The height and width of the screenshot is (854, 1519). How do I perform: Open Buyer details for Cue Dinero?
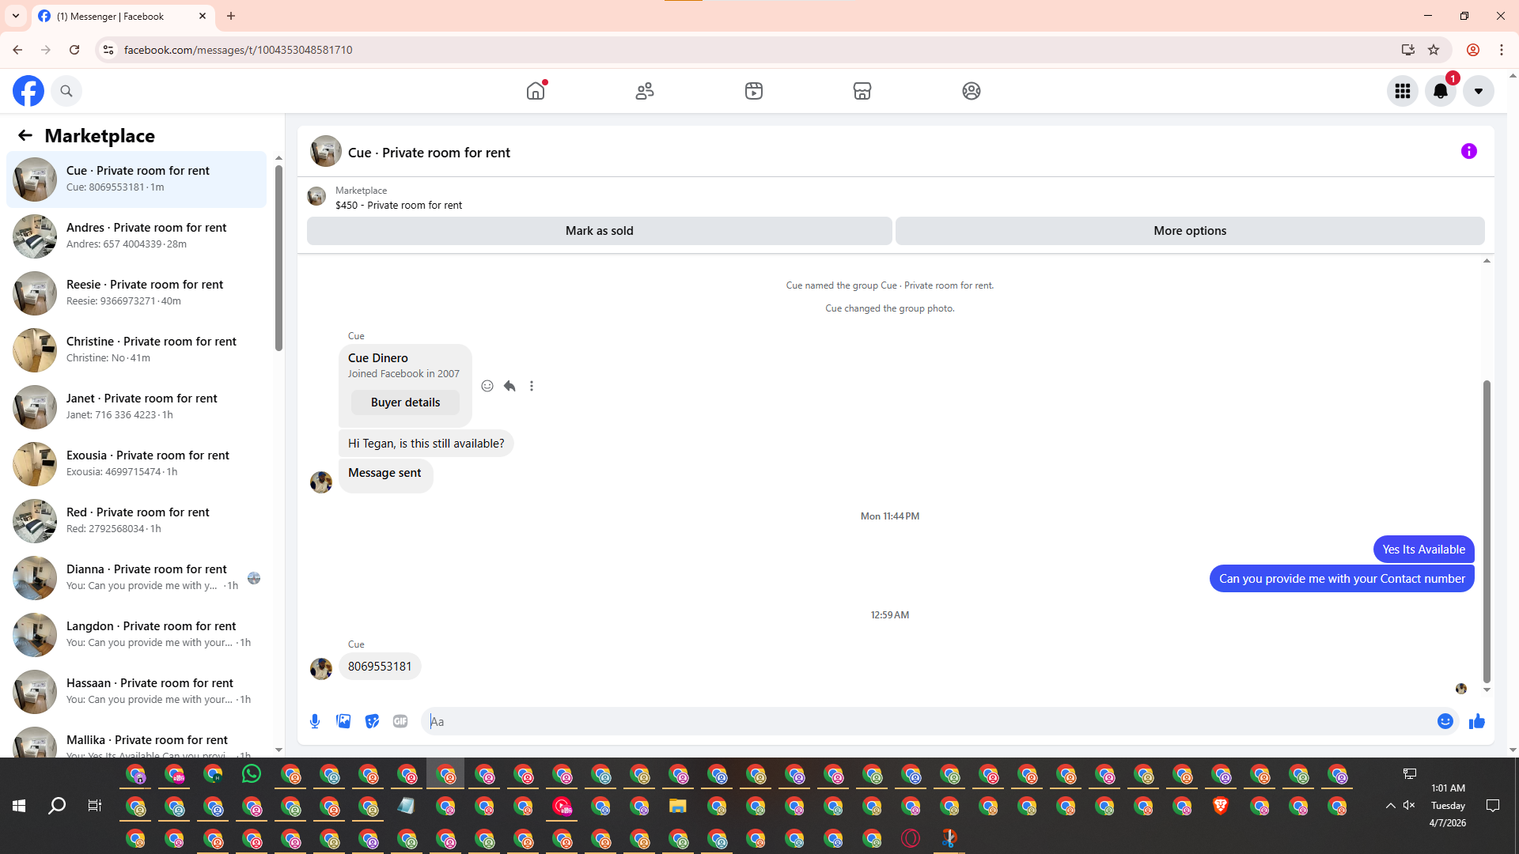pyautogui.click(x=405, y=402)
